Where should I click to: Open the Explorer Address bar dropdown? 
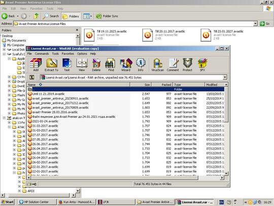click(x=255, y=23)
